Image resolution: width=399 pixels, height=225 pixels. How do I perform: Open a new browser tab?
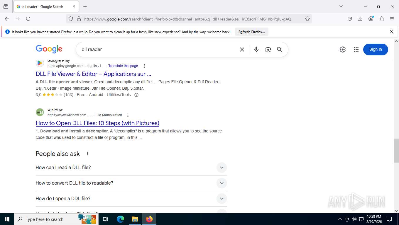pyautogui.click(x=85, y=6)
